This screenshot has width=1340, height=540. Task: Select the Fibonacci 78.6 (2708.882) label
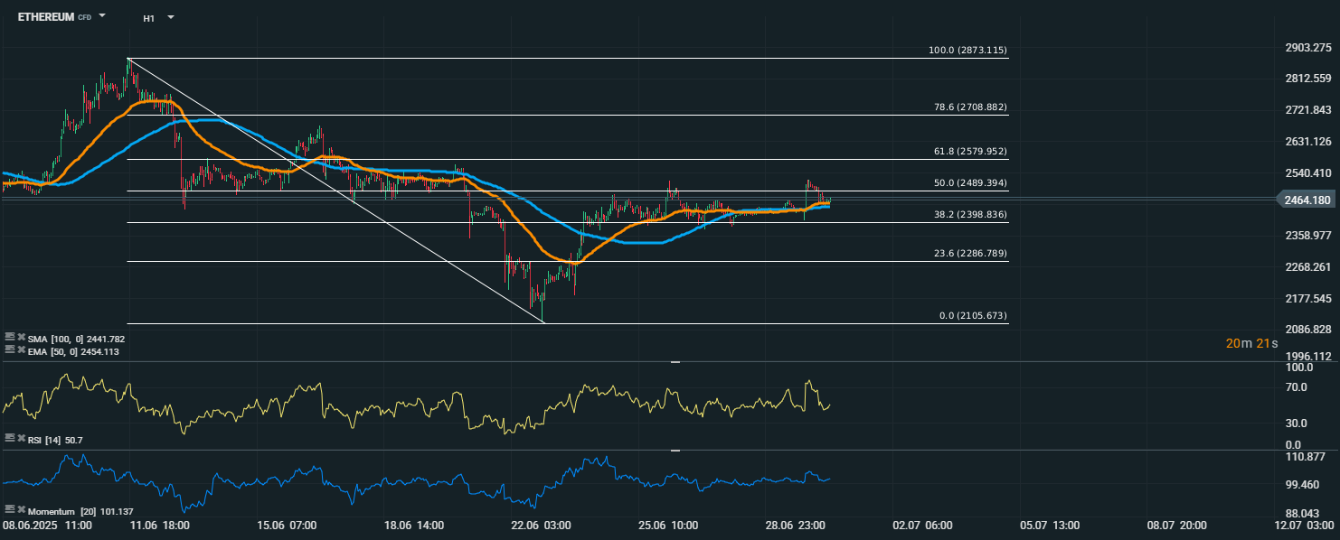point(970,107)
